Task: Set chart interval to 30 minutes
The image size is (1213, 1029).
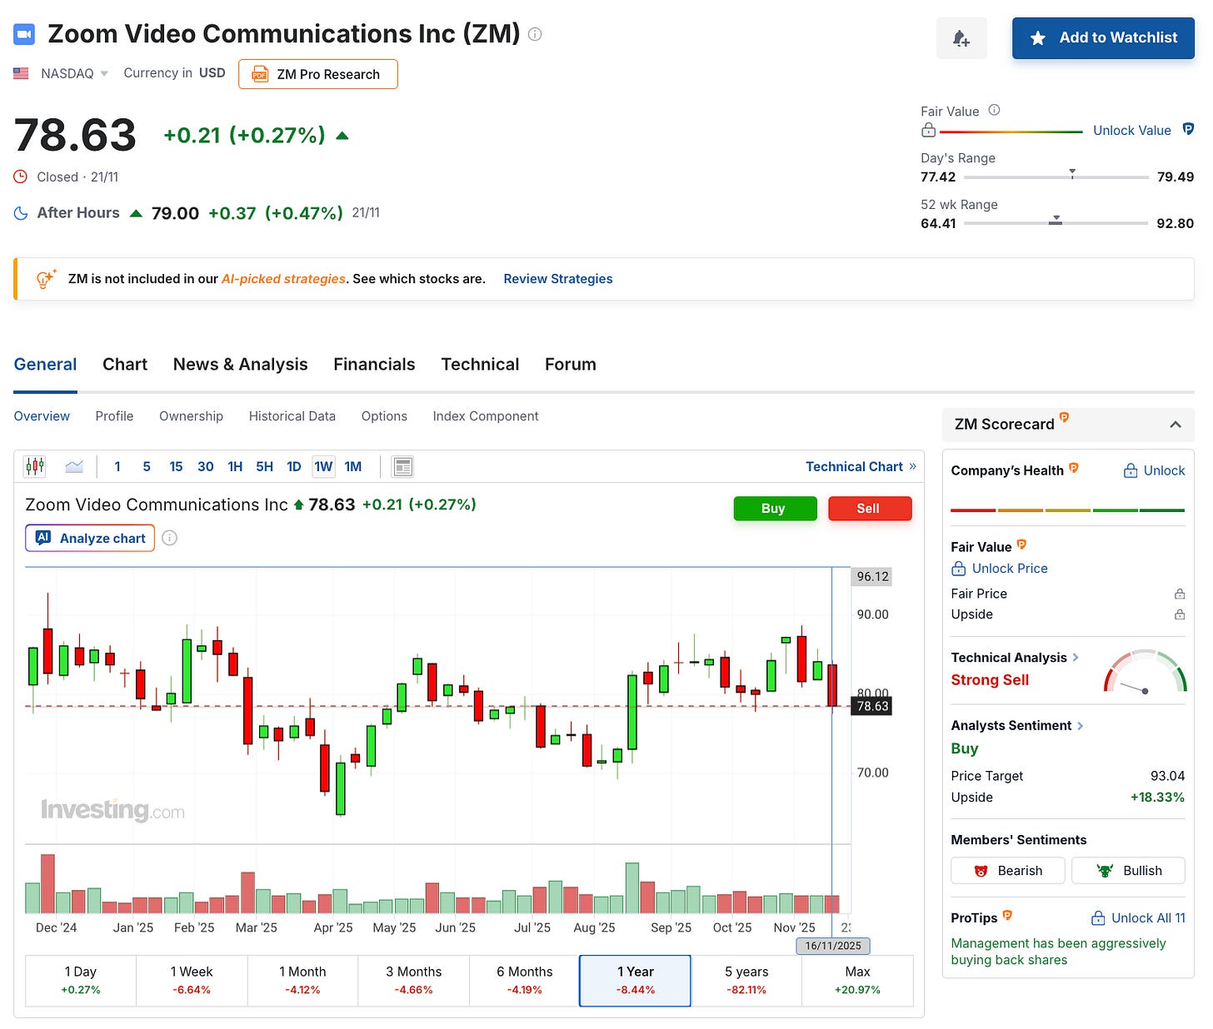Action: pos(206,466)
